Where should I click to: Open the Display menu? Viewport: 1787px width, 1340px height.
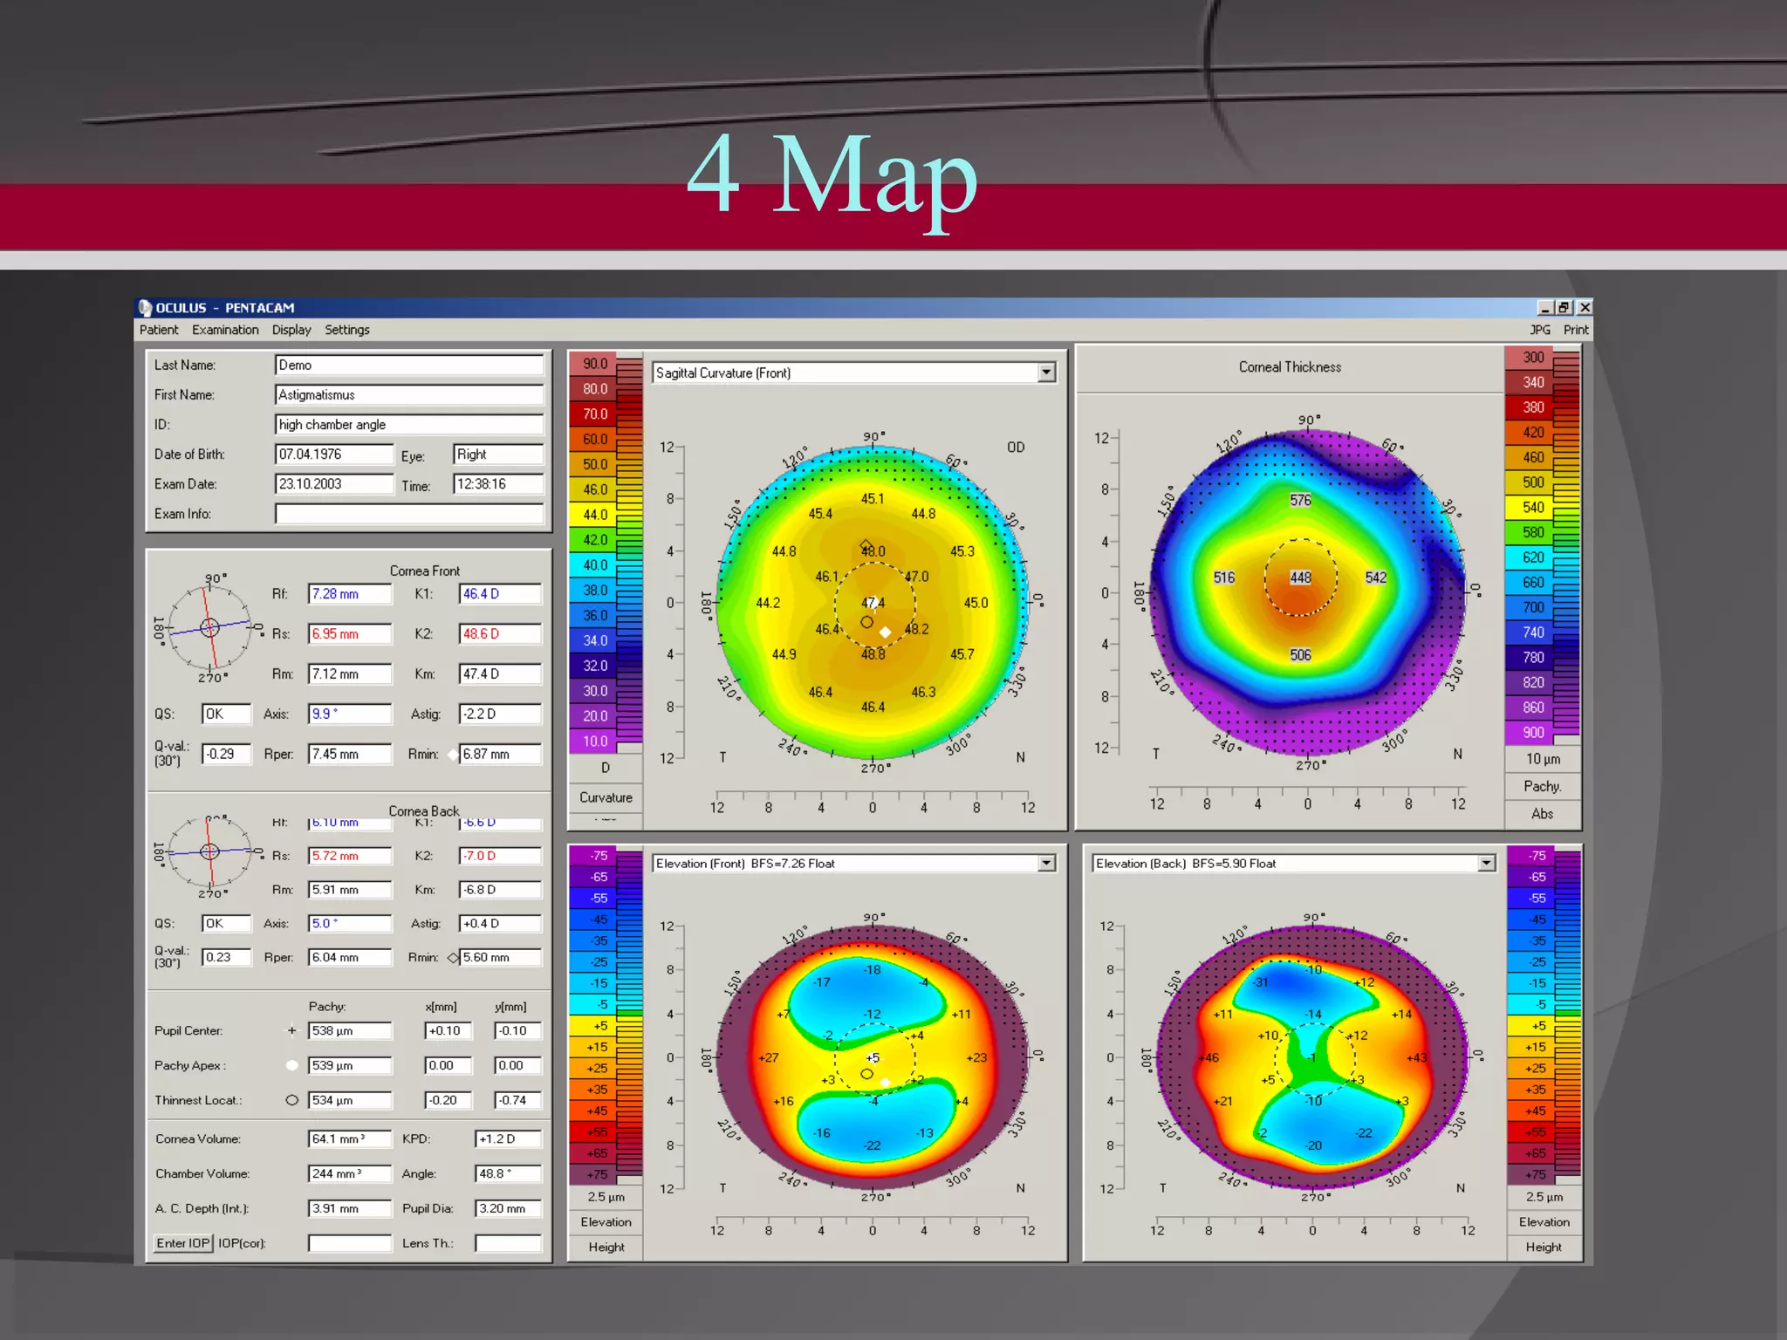click(x=291, y=330)
